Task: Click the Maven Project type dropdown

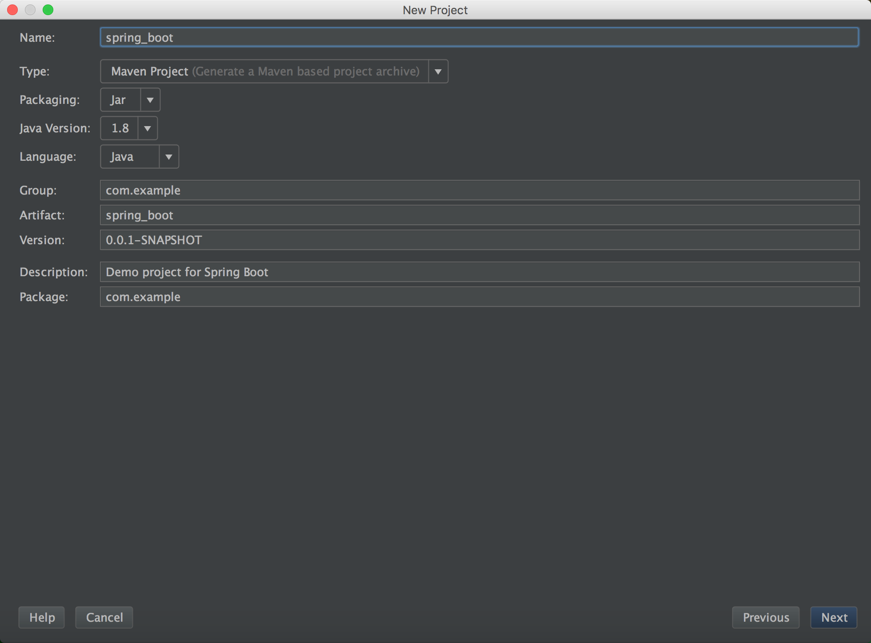Action: pyautogui.click(x=438, y=71)
